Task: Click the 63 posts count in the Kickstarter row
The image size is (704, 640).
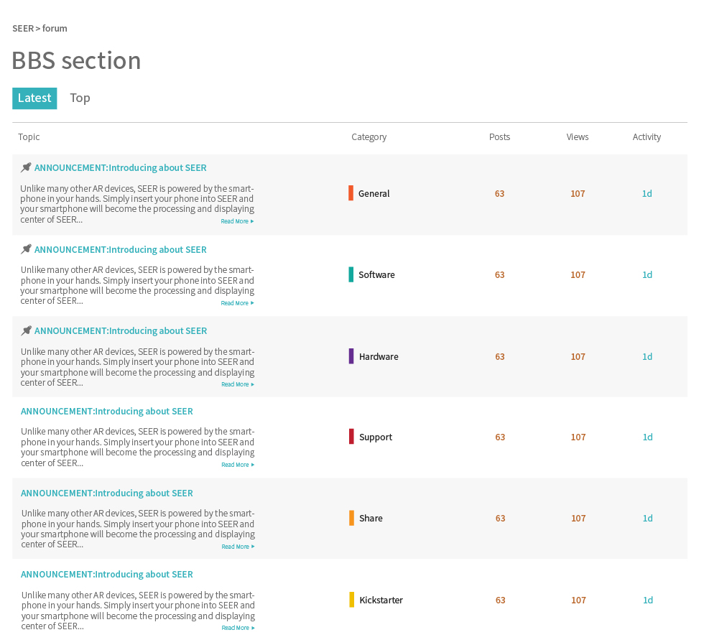Action: [501, 600]
